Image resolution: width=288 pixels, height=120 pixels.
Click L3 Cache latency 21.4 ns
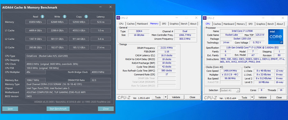pos(101,48)
